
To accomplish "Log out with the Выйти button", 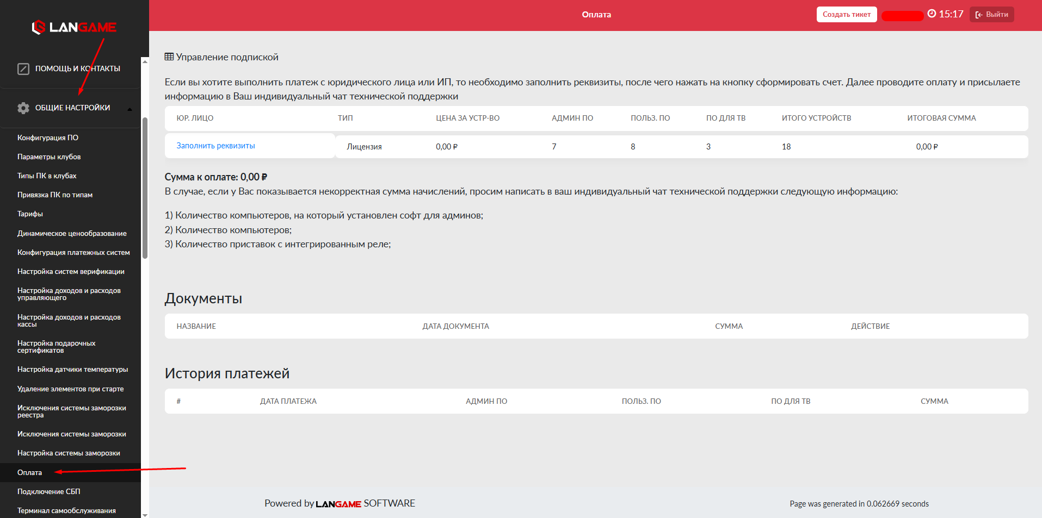I will pyautogui.click(x=991, y=15).
